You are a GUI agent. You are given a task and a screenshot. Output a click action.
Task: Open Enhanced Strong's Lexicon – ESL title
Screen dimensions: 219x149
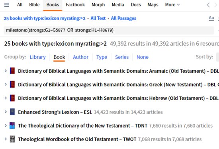(x=55, y=112)
